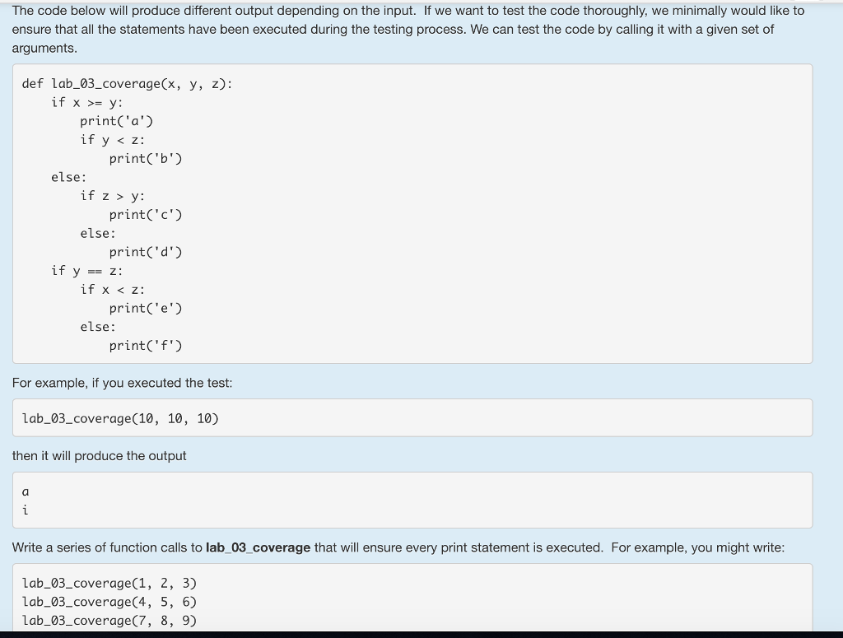Viewport: 843px width, 638px height.
Task: Click the def lab_03_coverage function definition line
Action: pos(125,83)
